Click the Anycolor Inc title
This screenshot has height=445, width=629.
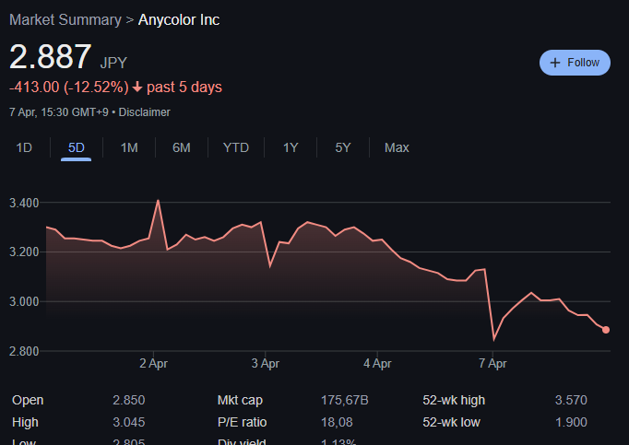(x=179, y=19)
